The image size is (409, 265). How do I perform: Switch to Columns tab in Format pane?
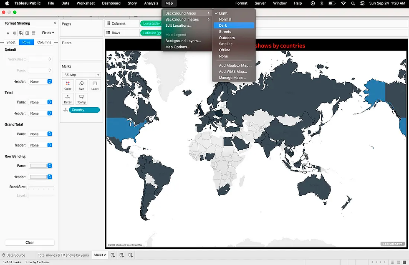click(44, 42)
